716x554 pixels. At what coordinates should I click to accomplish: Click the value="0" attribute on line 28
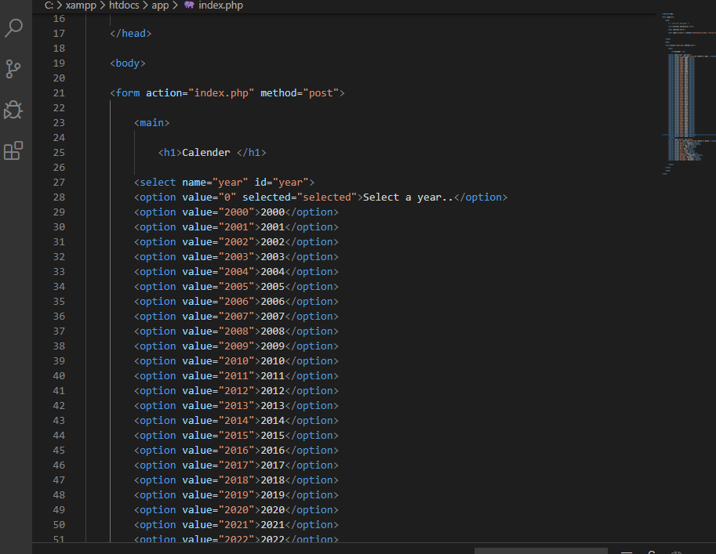pyautogui.click(x=209, y=197)
